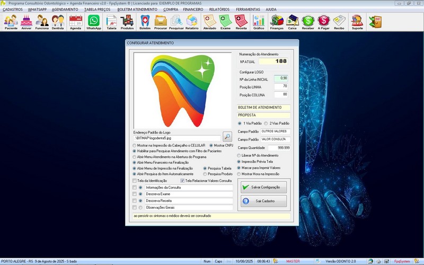Image resolution: width=424 pixels, height=265 pixels.
Task: Open the Financeiro menu
Action: coord(193,10)
